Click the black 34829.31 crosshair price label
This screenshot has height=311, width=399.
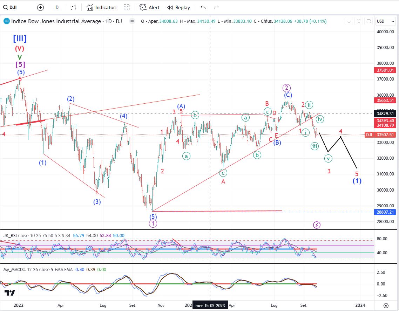pyautogui.click(x=385, y=114)
